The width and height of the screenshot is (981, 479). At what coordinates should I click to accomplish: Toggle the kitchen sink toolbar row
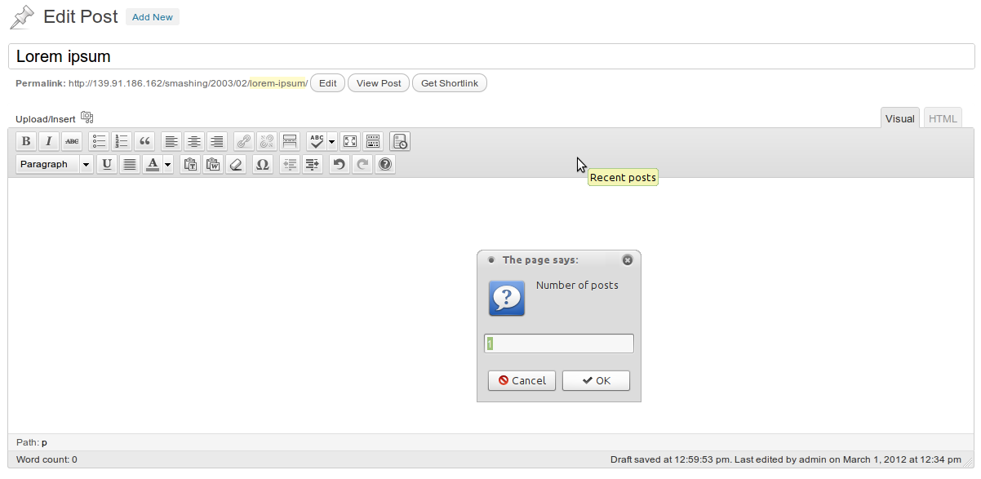tap(372, 141)
